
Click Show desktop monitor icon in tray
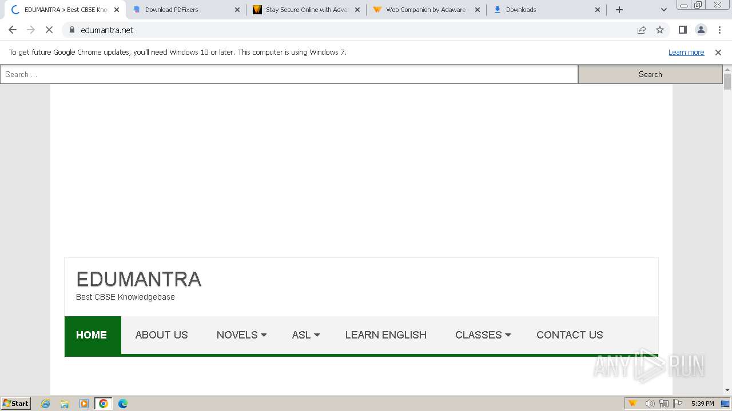tap(725, 404)
